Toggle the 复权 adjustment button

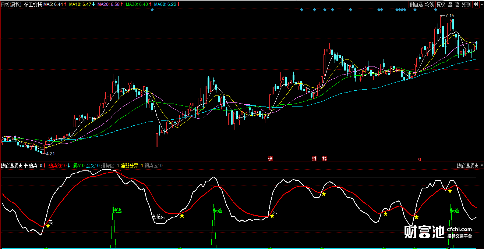441,4
